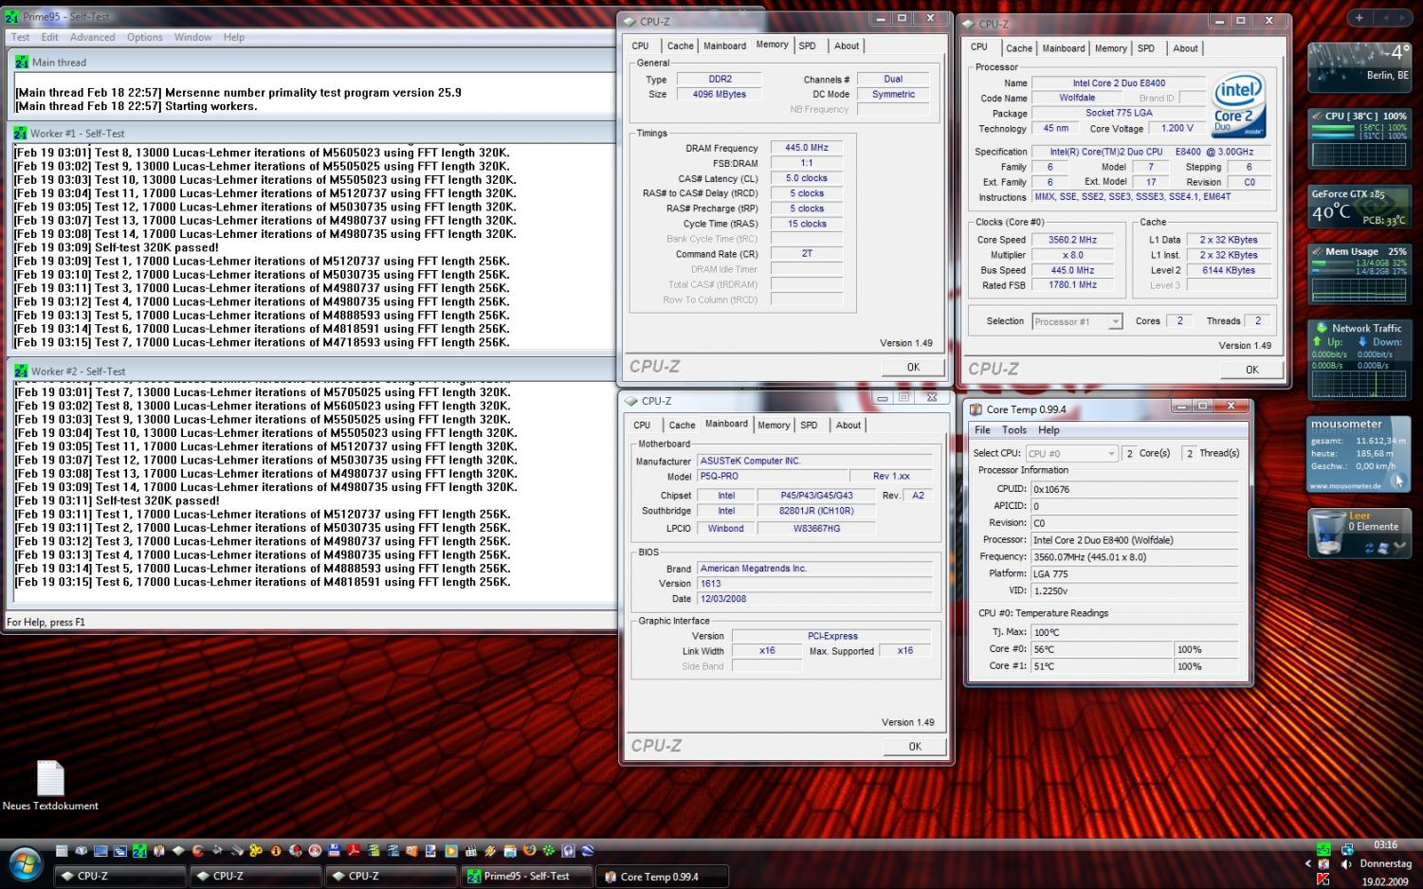Click 'Self-test 320K passed!' line in Worker #1
The width and height of the screenshot is (1423, 889).
pyautogui.click(x=116, y=247)
